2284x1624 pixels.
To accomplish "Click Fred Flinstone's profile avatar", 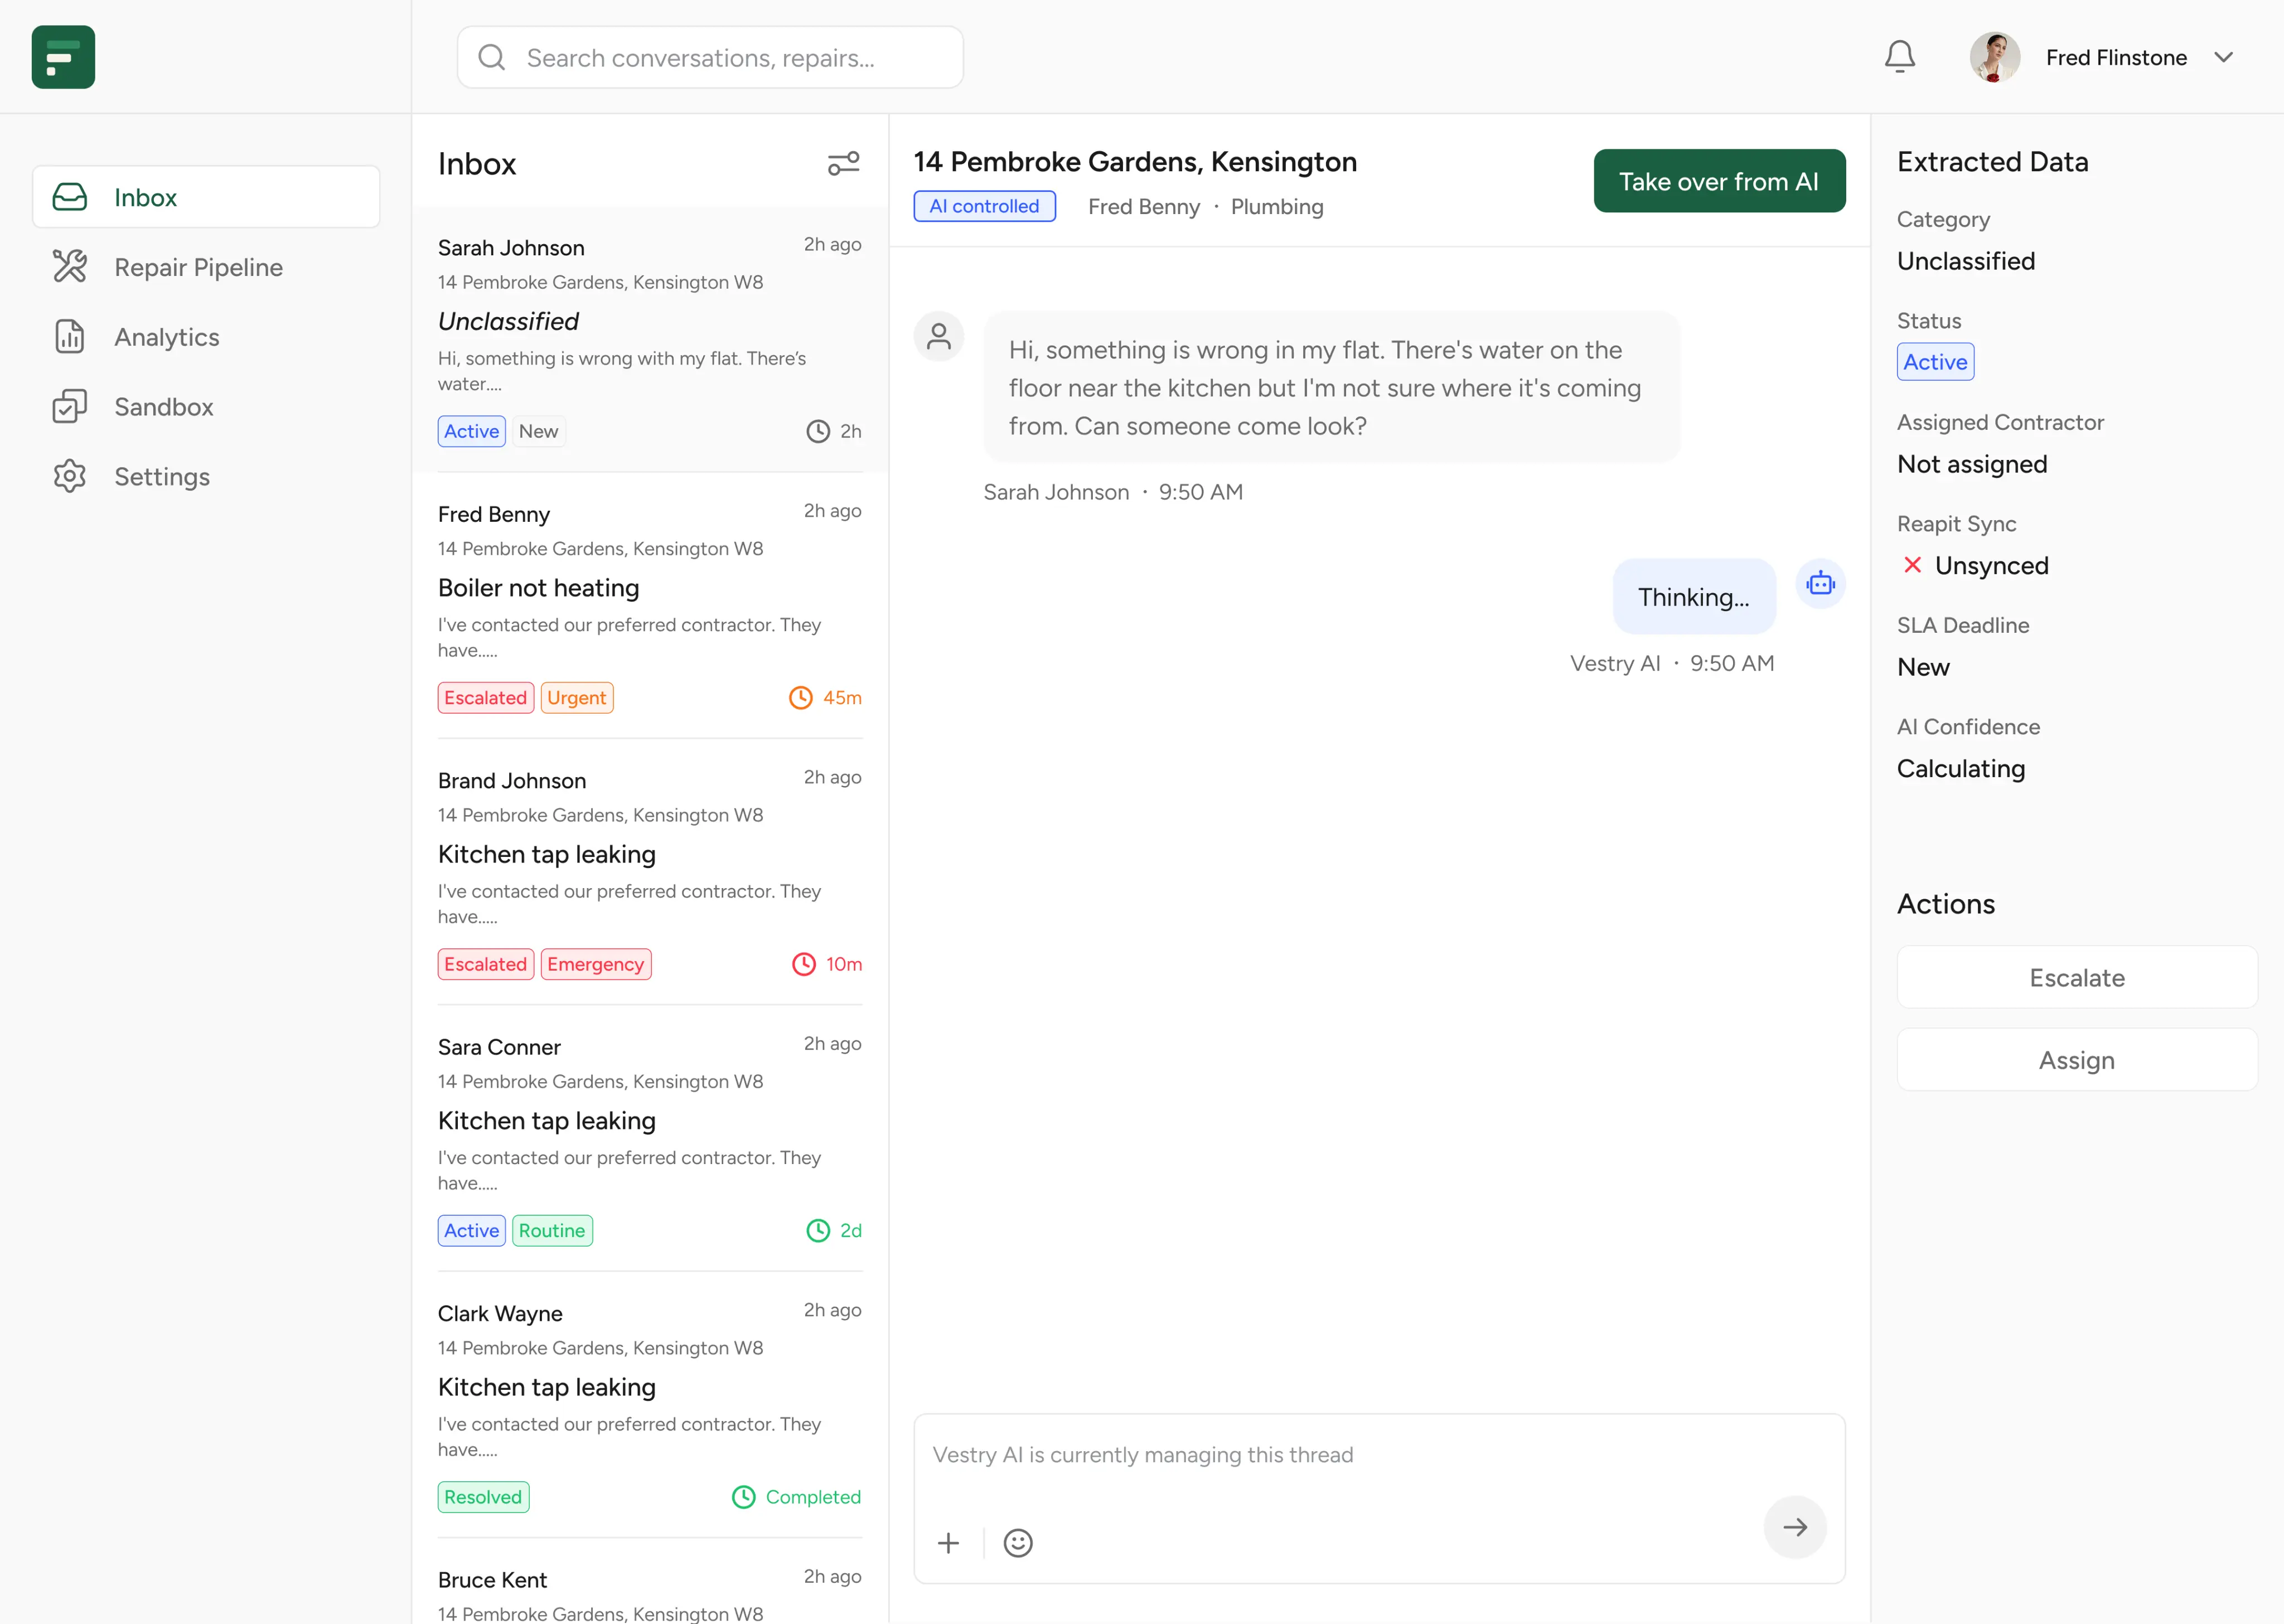I will (x=1994, y=57).
